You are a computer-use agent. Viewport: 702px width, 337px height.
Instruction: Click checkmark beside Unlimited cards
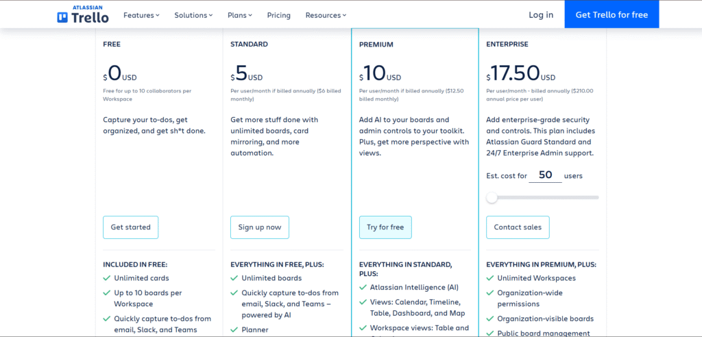pos(106,278)
